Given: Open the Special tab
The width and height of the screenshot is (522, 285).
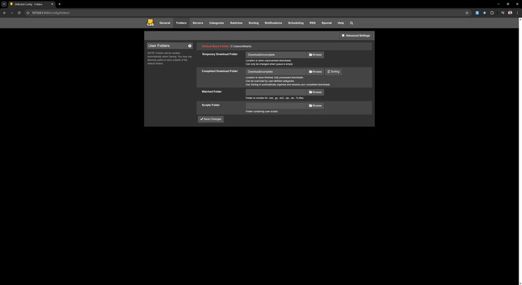Looking at the screenshot, I should 326,23.
